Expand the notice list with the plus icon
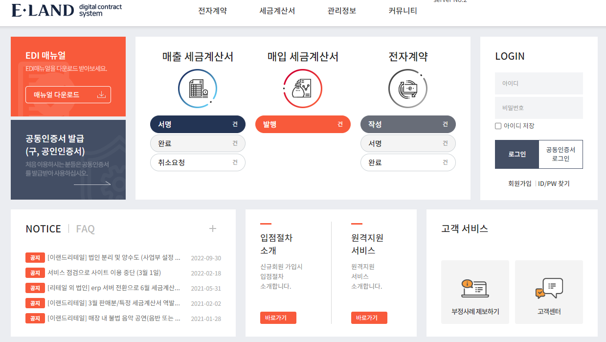This screenshot has width=606, height=342. tap(212, 228)
